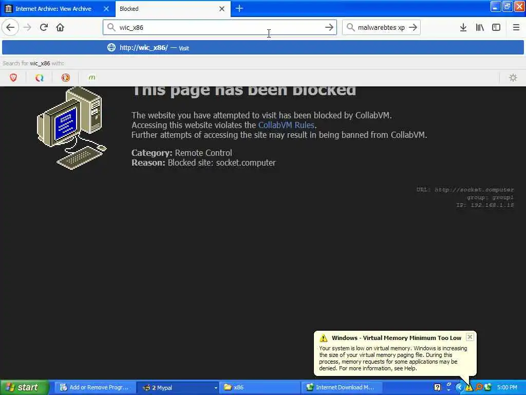Toggle the sidebar view icon
The width and height of the screenshot is (526, 395).
point(496,28)
